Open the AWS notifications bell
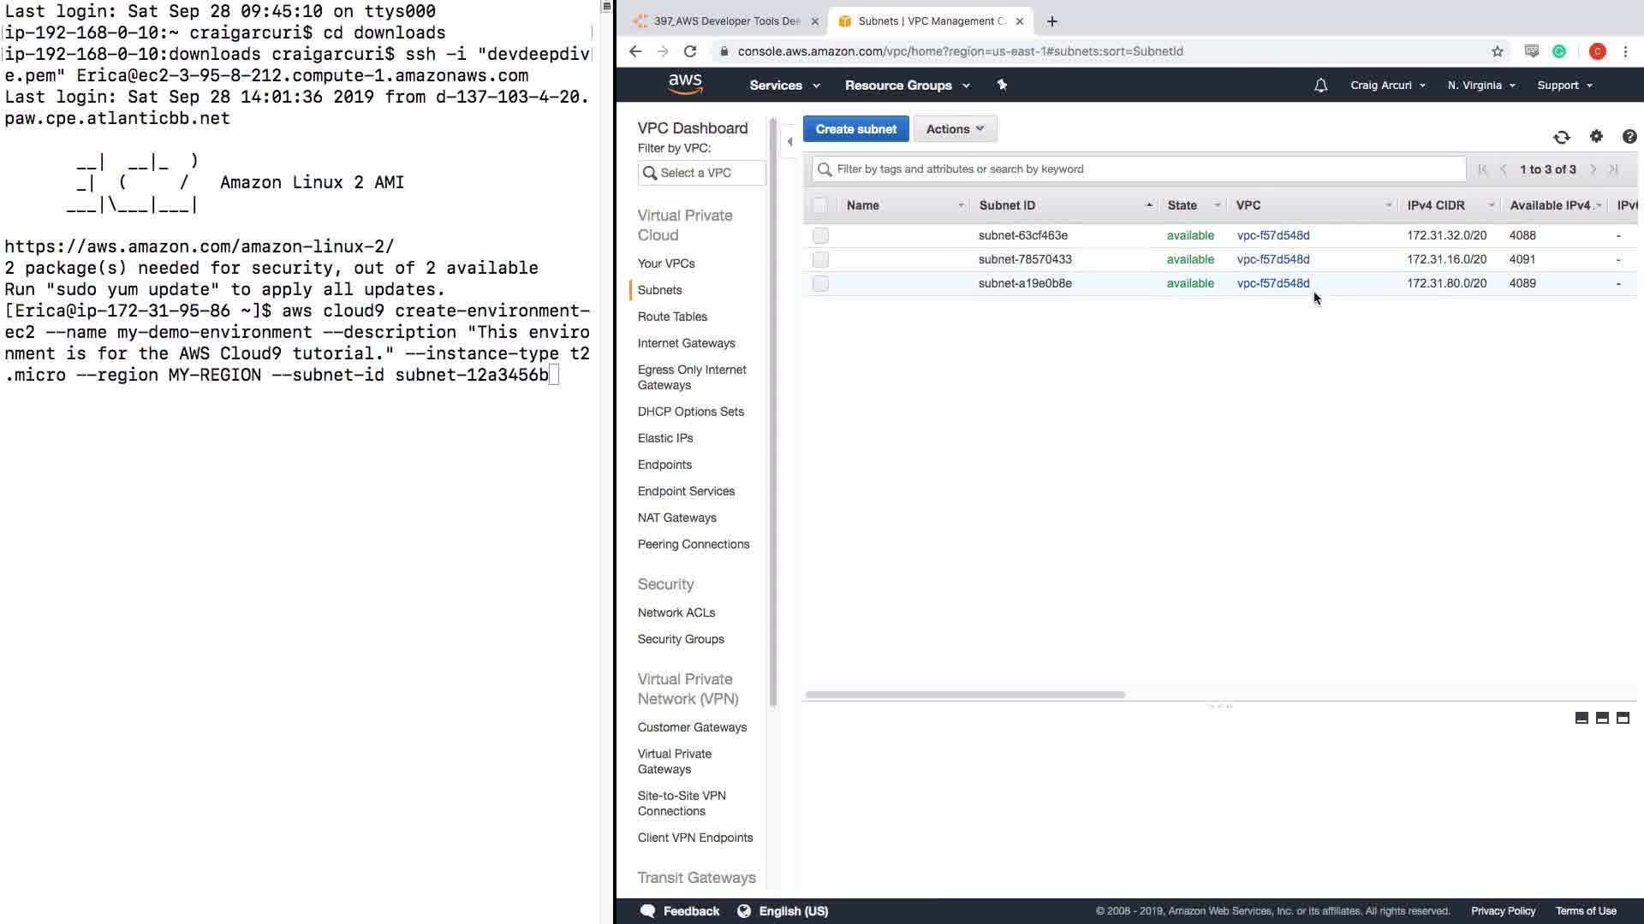 pyautogui.click(x=1320, y=86)
